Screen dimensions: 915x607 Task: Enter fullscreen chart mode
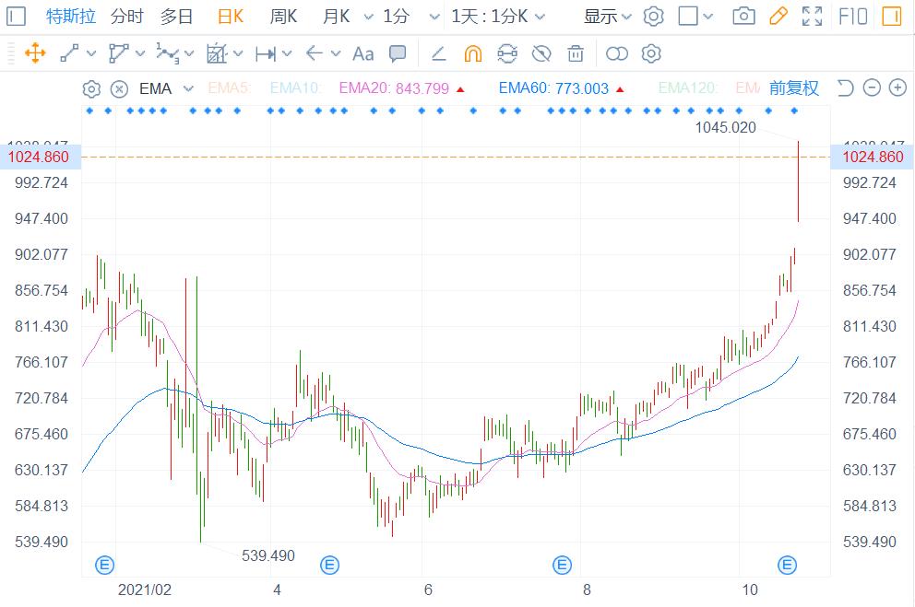[x=812, y=17]
